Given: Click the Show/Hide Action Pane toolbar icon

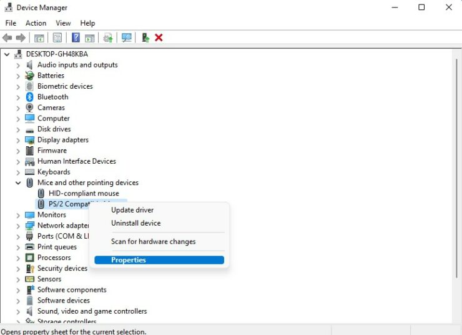Looking at the screenshot, I should tap(89, 37).
